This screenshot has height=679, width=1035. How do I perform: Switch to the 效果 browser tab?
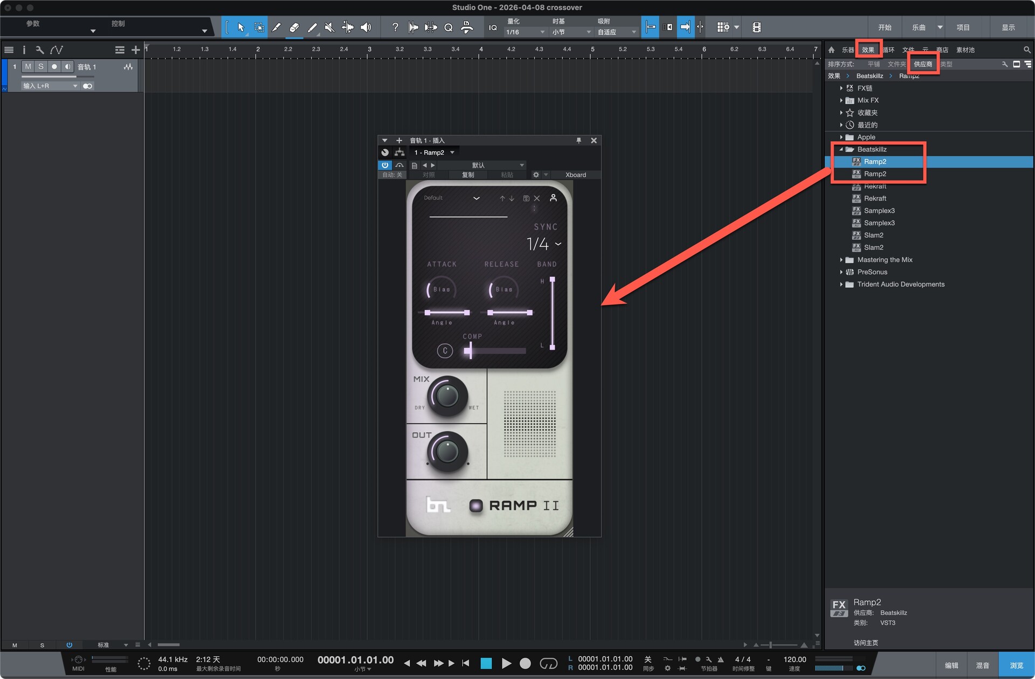(x=868, y=50)
